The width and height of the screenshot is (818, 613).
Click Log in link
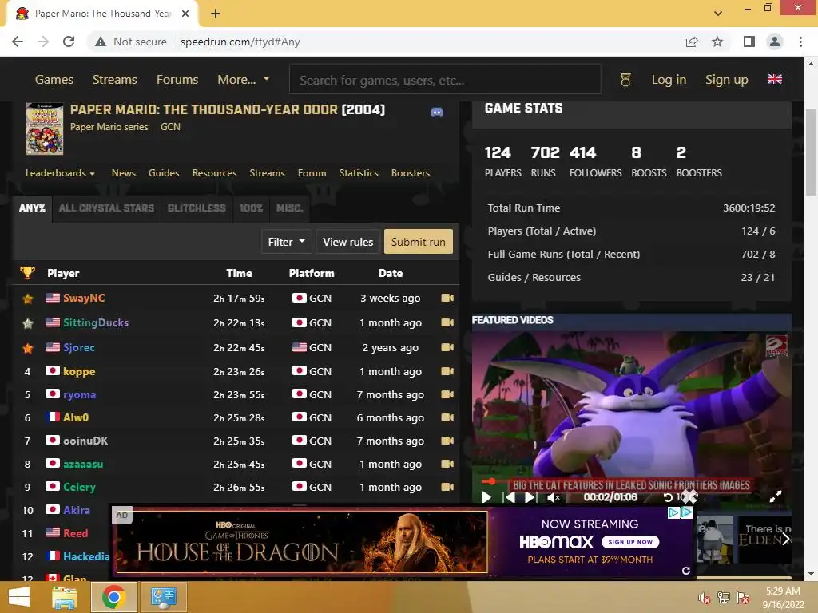click(669, 80)
